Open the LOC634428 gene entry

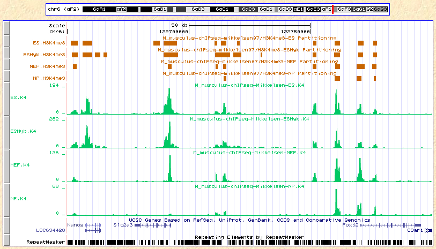pos(50,230)
